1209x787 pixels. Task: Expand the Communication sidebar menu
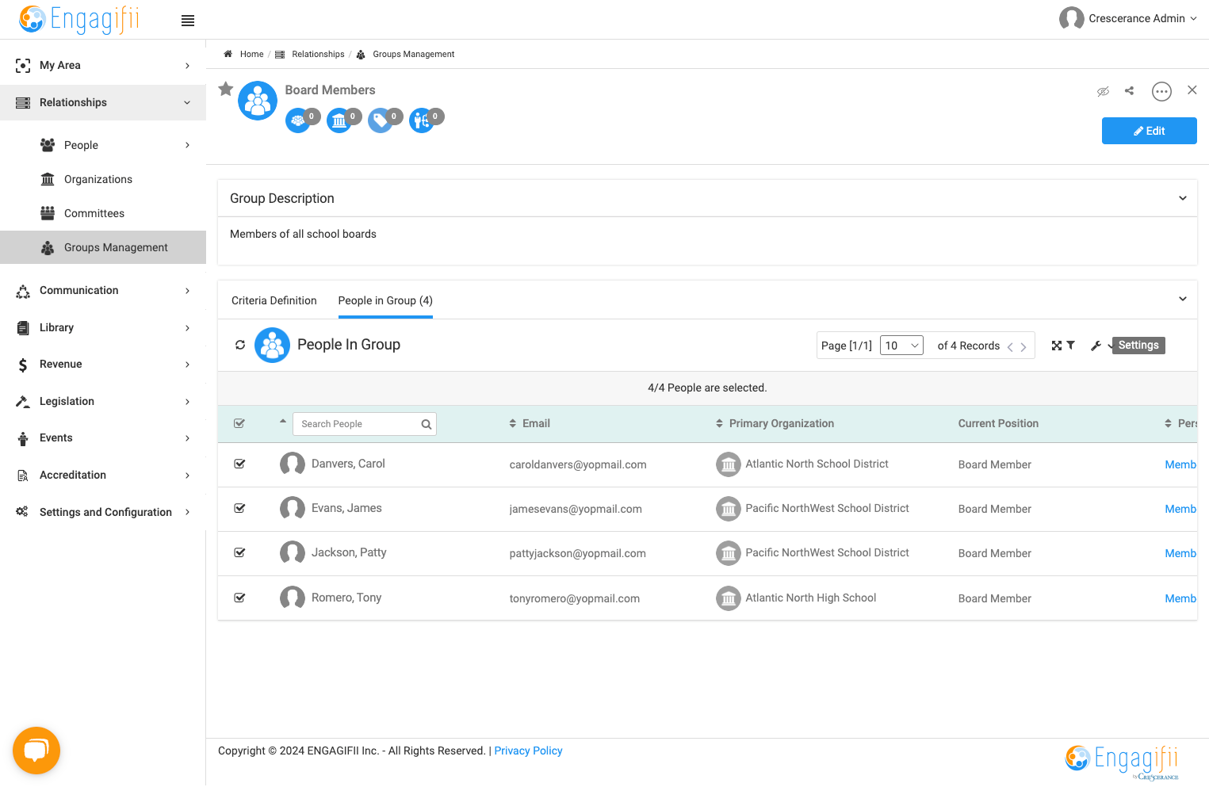[103, 290]
